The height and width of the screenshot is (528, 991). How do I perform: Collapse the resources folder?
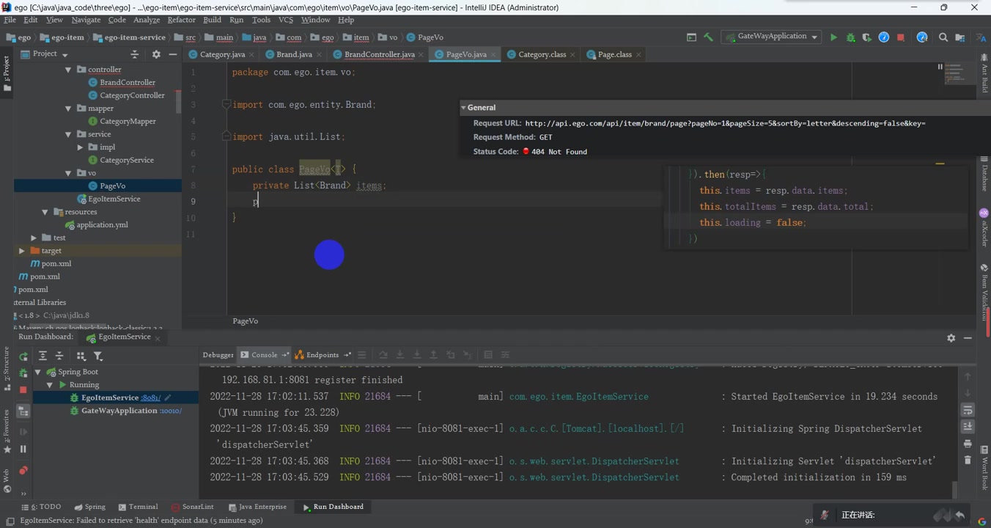point(45,212)
